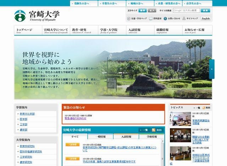Click the news list vertical scrollbar
The height and width of the screenshot is (166, 227).
162,154
